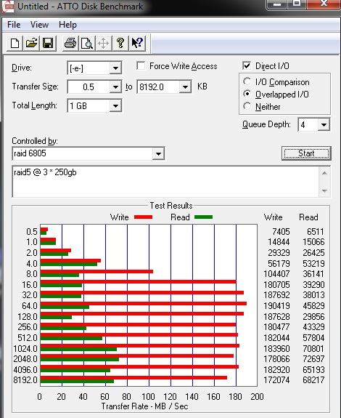Click the New document toolbar icon
341x418 pixels.
point(15,43)
